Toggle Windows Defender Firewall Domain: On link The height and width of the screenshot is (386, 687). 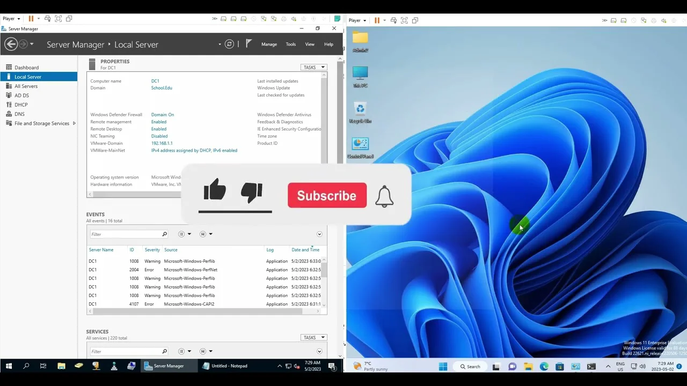(162, 115)
